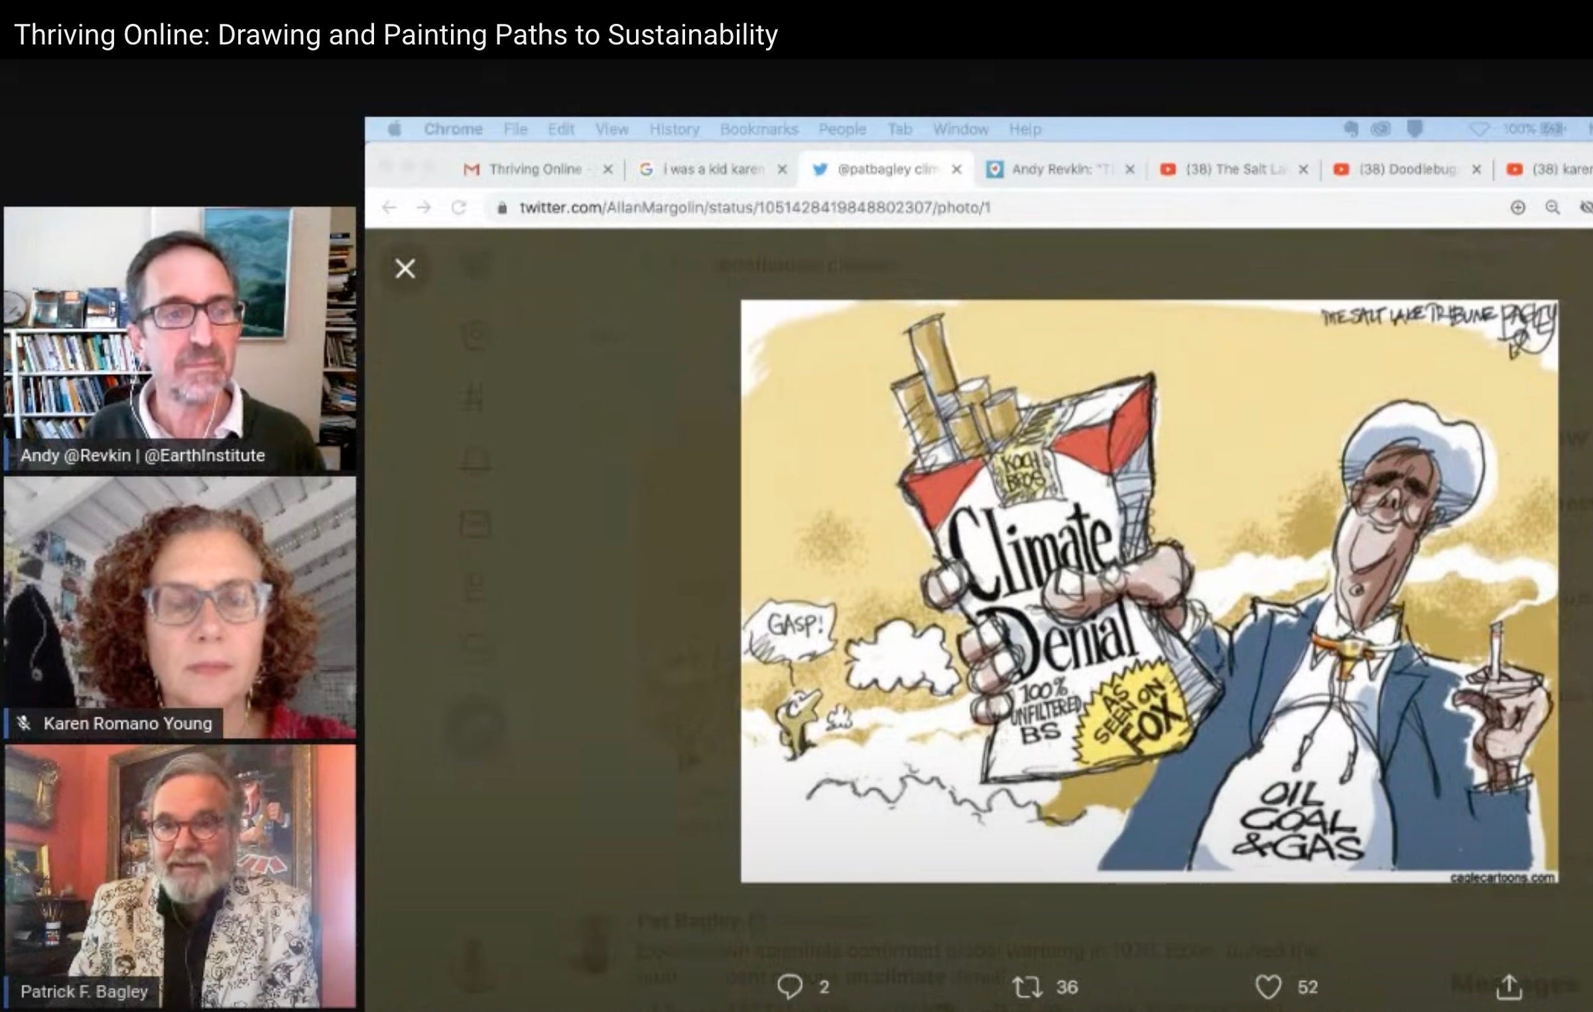Click the browser forward arrow
Screen dimensions: 1593x1012
(423, 208)
